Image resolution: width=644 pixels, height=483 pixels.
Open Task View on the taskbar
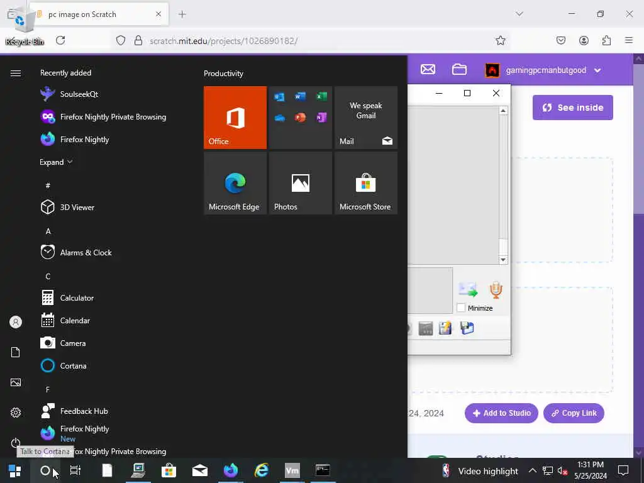pos(75,470)
